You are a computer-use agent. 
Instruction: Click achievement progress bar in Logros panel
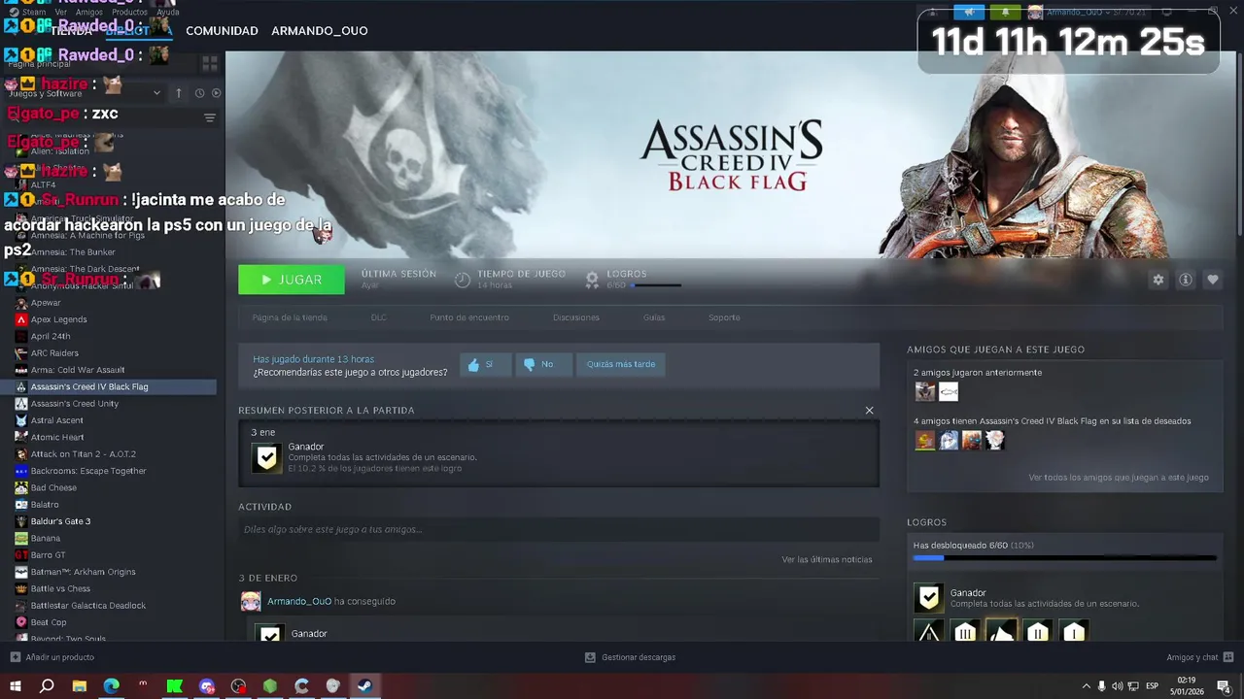tap(1064, 558)
